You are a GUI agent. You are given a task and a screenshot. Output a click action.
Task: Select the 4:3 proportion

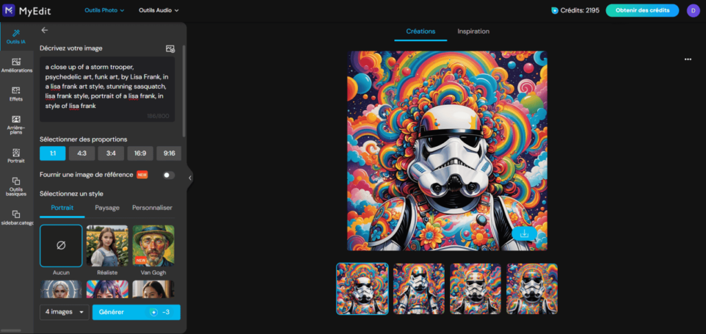pyautogui.click(x=81, y=154)
